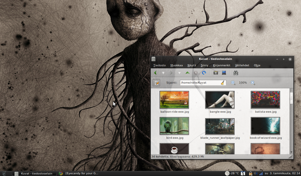The image size is (301, 176).
Task: Click the balloon-ride-eee.jpg file name
Action: click(175, 112)
